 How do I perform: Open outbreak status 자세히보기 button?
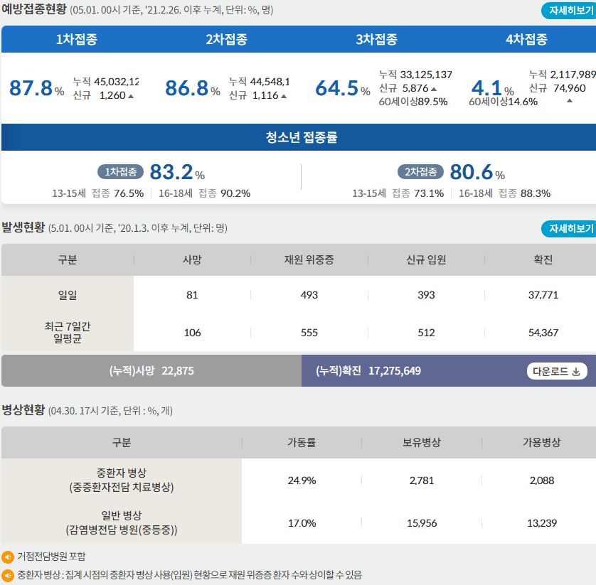pyautogui.click(x=569, y=228)
